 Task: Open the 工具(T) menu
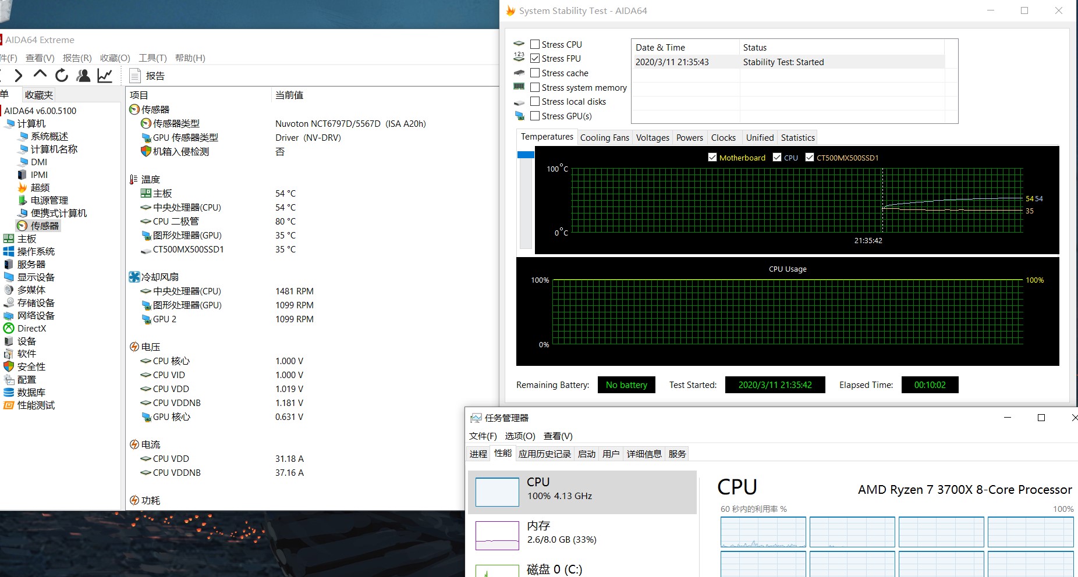click(x=153, y=58)
